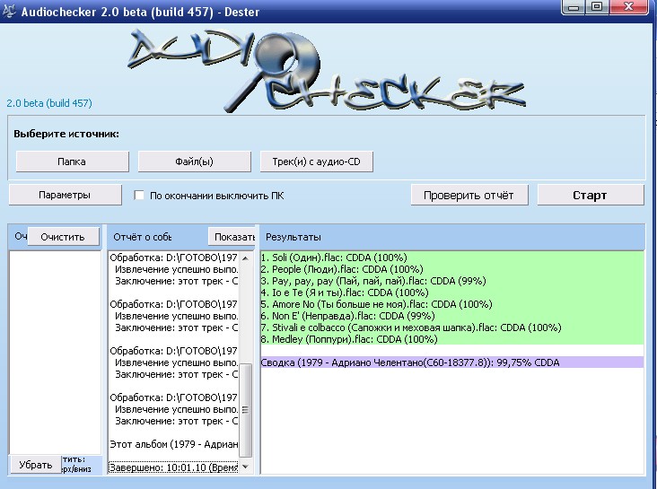Click the 2.0 beta version text
The width and height of the screenshot is (657, 489).
pyautogui.click(x=49, y=103)
